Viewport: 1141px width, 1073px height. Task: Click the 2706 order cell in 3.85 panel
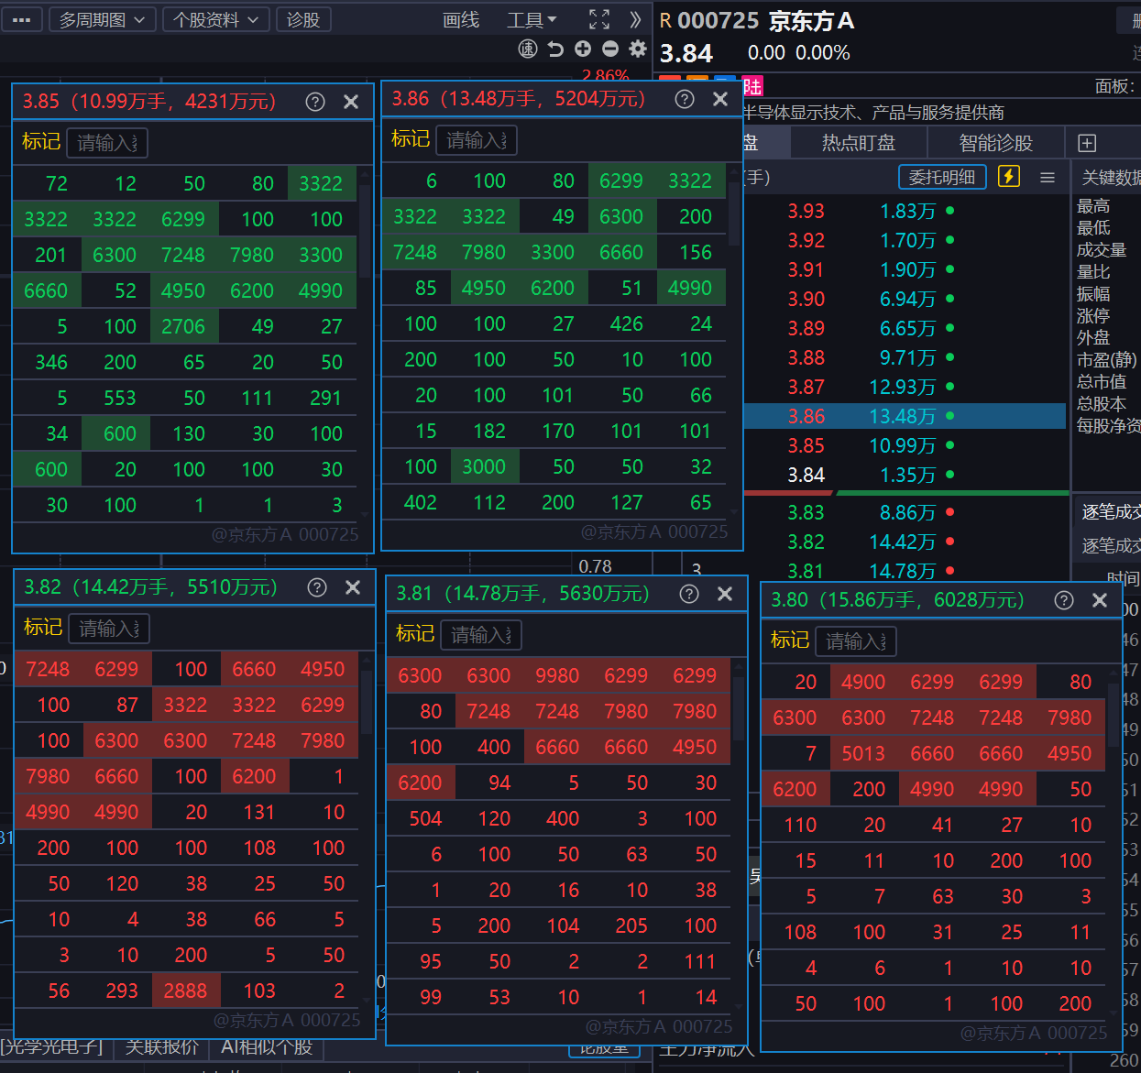184,326
